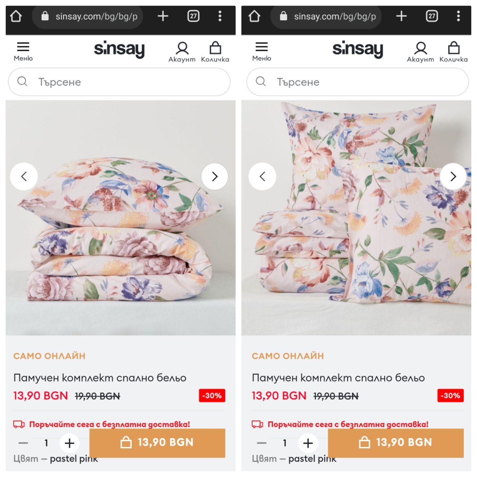Show the next product photo in the left screenshot
This screenshot has width=477, height=477.
[x=215, y=176]
